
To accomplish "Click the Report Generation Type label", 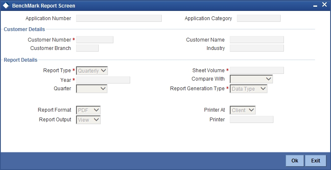I will 197,89.
